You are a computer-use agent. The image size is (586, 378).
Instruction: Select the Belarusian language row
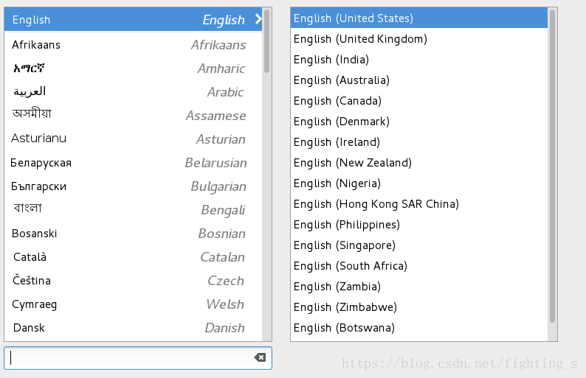[133, 163]
